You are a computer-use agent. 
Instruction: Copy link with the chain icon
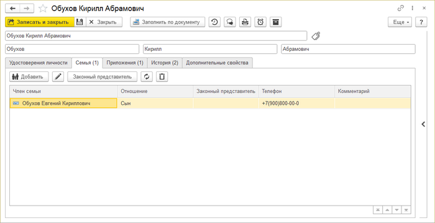point(401,8)
